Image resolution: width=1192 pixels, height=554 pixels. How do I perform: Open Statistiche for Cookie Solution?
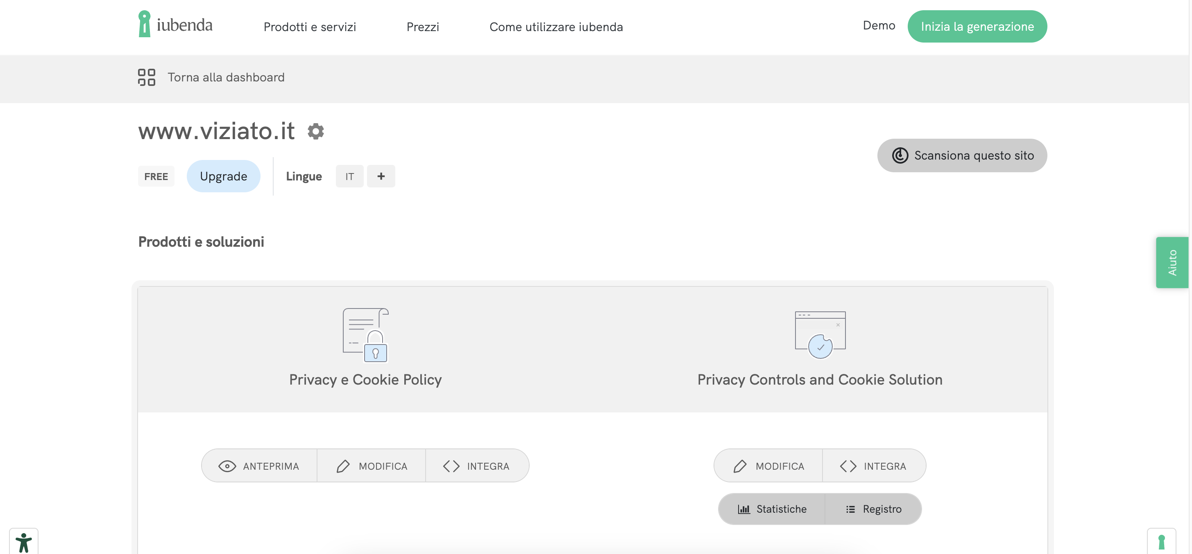click(x=771, y=509)
